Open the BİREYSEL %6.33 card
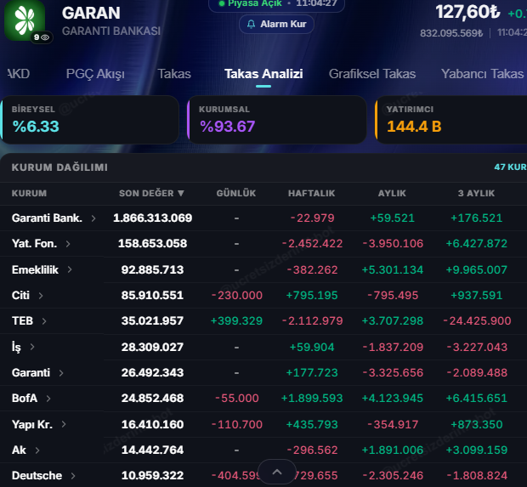The width and height of the screenshot is (527, 487). [89, 120]
